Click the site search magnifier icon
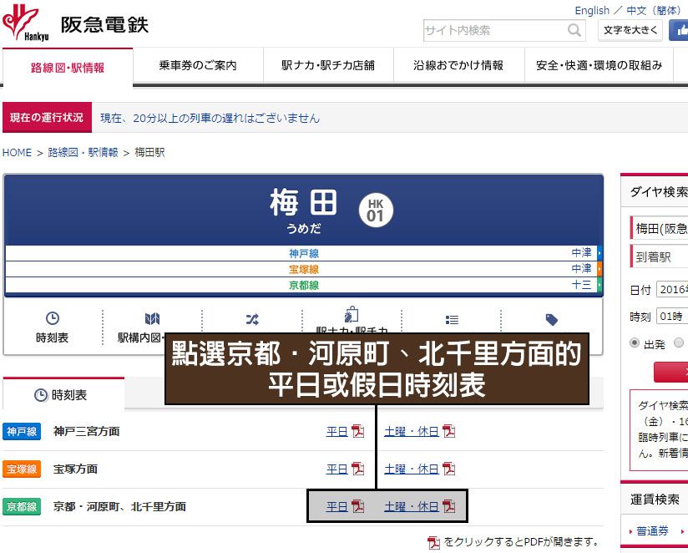 tap(574, 30)
